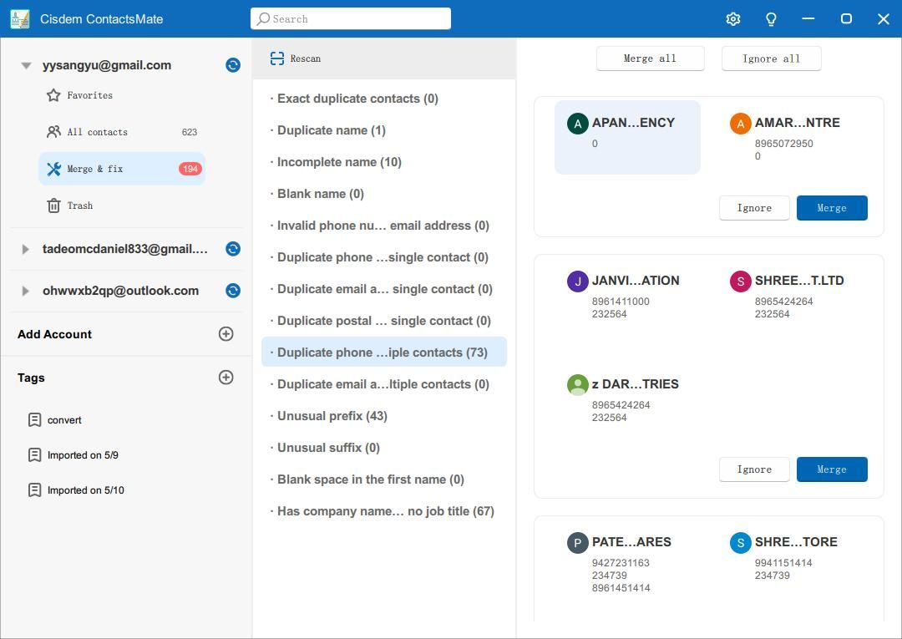Sync the ohwwxb2qp@outlook.com account
This screenshot has height=639, width=902.
coord(232,290)
